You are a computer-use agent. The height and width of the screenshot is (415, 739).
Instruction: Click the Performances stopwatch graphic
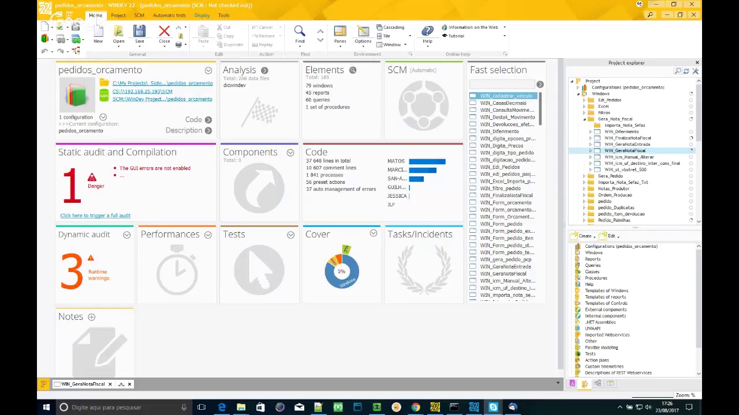click(x=177, y=270)
